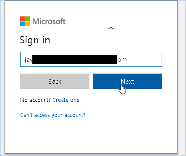
Task: Place cursor after 'jay' in email field
Action: coord(32,60)
